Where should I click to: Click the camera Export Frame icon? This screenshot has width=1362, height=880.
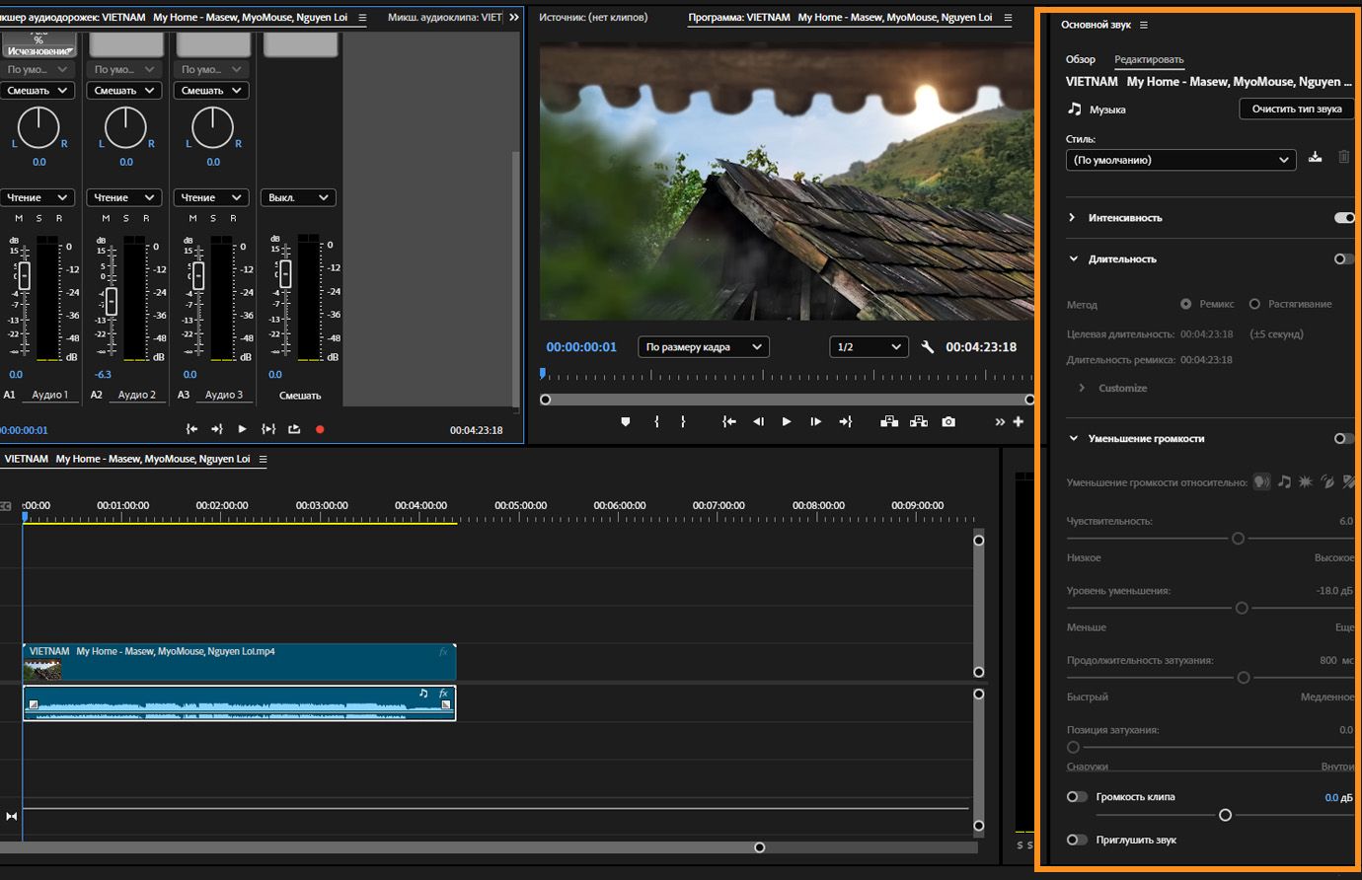(948, 421)
